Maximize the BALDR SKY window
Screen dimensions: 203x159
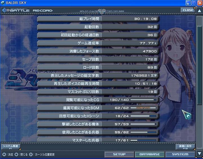point(194,3)
